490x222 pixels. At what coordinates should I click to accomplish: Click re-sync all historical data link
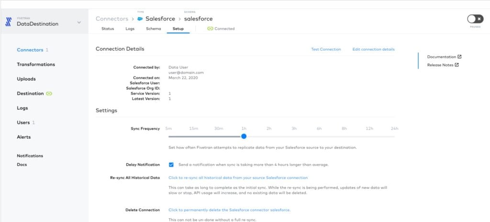pyautogui.click(x=238, y=178)
